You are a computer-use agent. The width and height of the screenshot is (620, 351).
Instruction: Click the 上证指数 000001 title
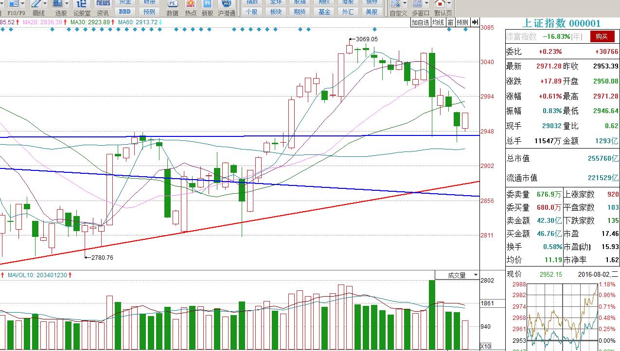click(x=562, y=23)
